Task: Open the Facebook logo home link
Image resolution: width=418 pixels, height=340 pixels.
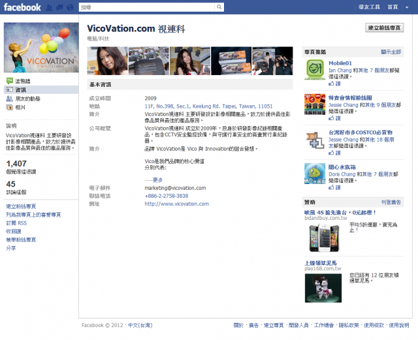Action: (x=22, y=7)
